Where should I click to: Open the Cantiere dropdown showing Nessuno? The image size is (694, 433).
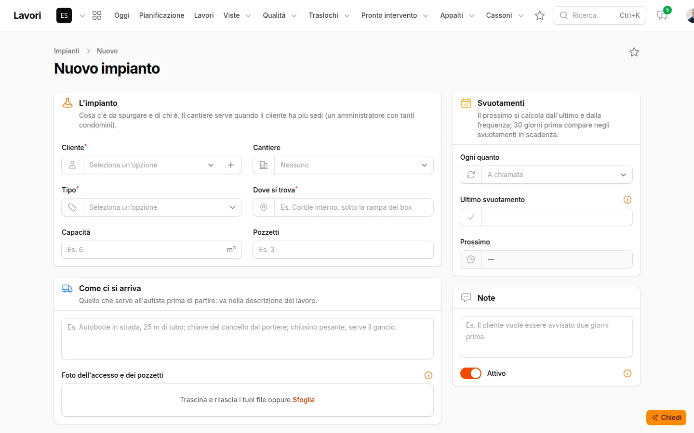coord(354,165)
